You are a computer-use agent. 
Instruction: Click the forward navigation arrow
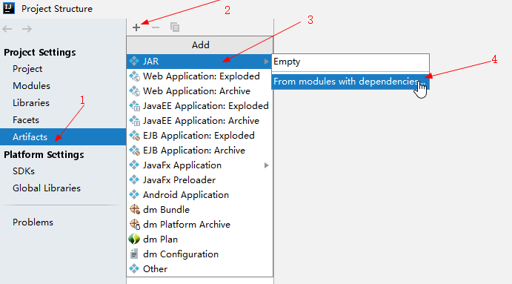pos(27,29)
